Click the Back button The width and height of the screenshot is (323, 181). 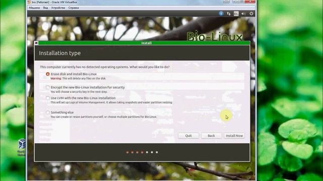[211, 136]
